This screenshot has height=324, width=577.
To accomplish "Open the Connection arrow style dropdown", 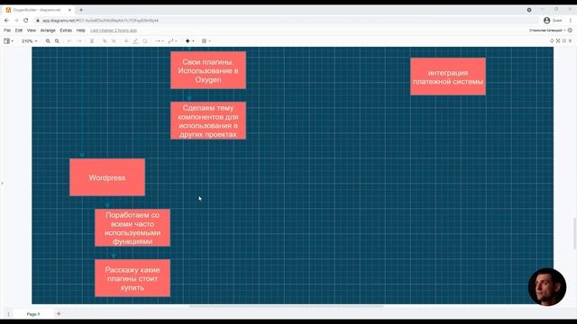I will 159,41.
